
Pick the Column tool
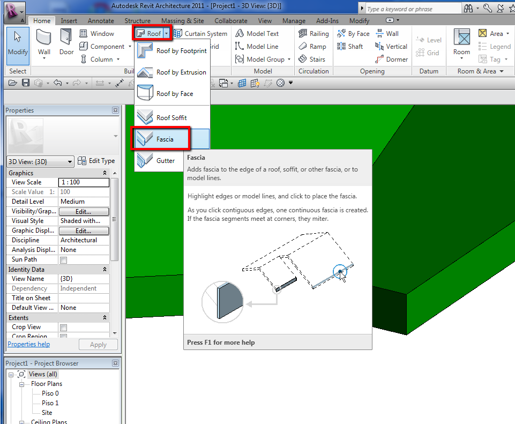point(97,59)
